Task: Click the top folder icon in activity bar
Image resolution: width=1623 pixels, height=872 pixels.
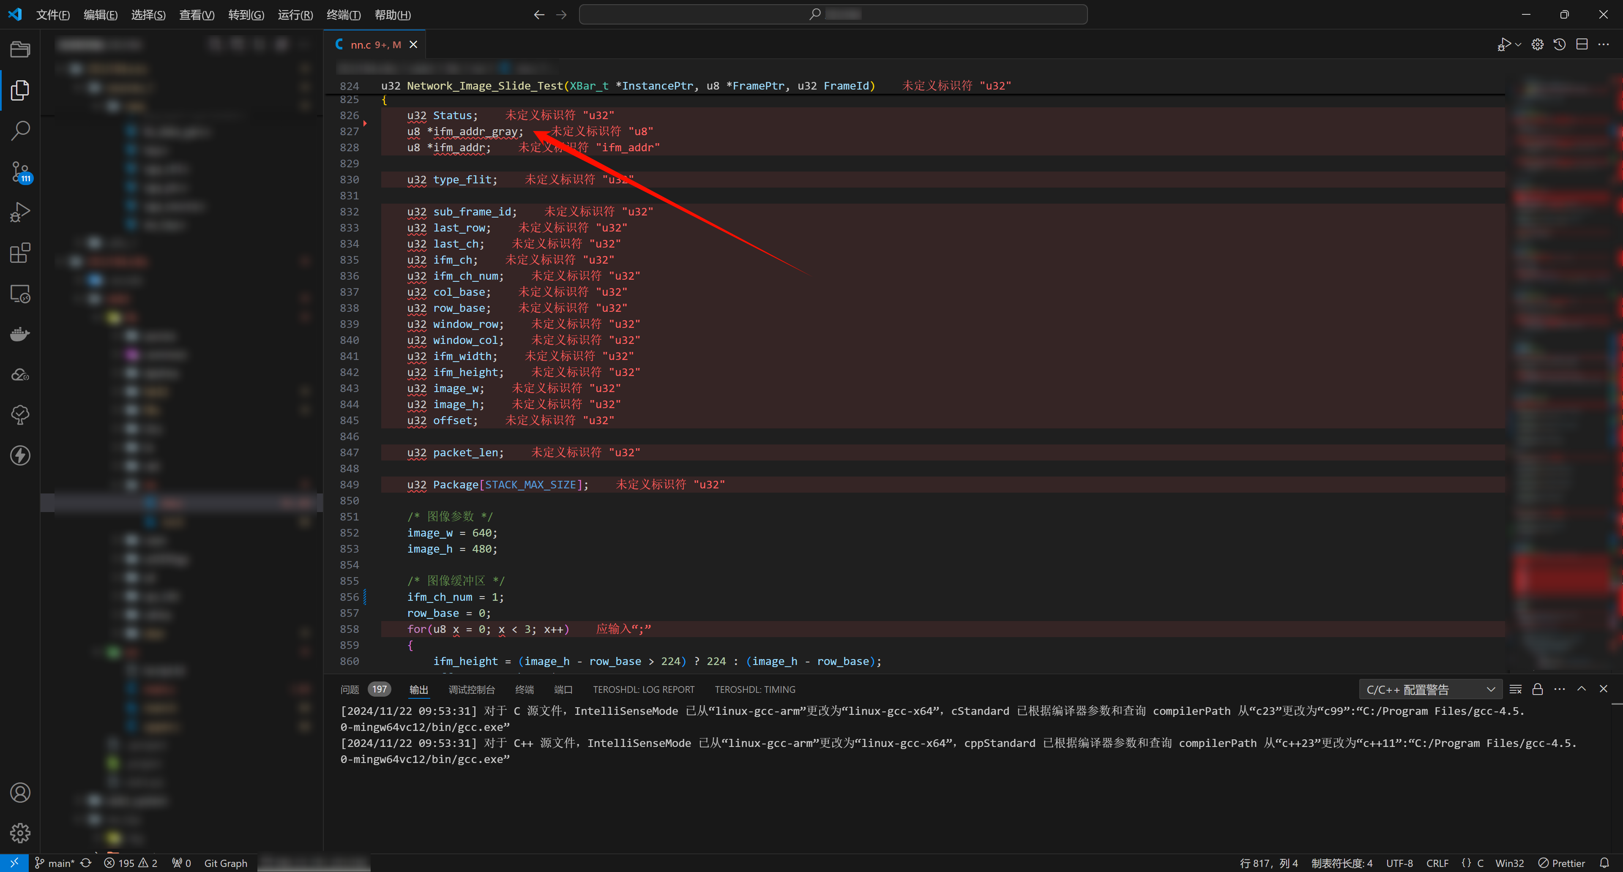Action: [20, 49]
